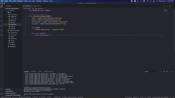Click 'Ln 14, Col 27' cursor position
The image size is (175, 98).
pyautogui.click(x=128, y=97)
